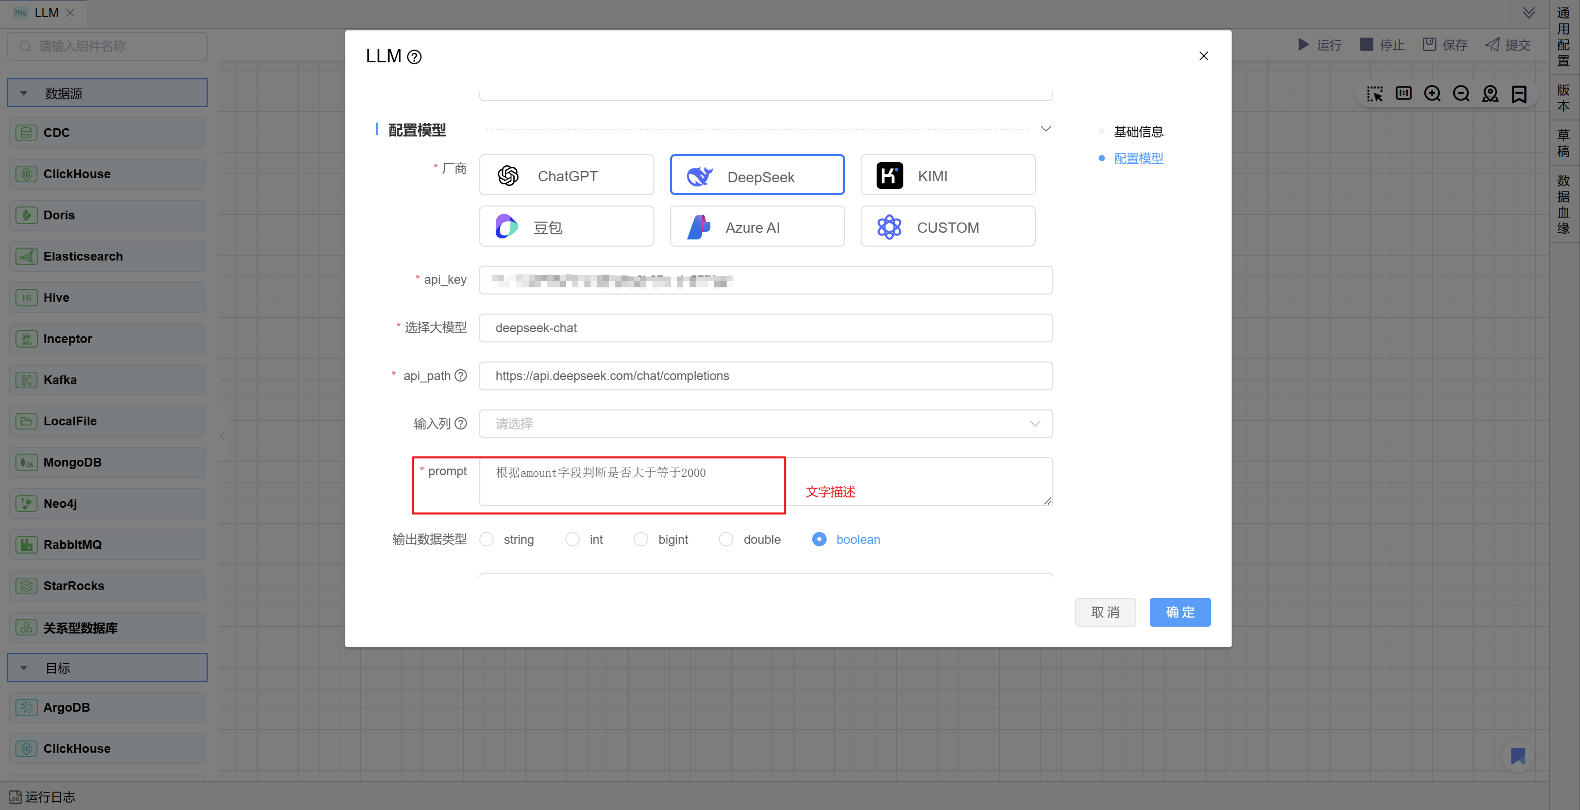The image size is (1580, 810).
Task: Select the string output type radio
Action: click(487, 539)
